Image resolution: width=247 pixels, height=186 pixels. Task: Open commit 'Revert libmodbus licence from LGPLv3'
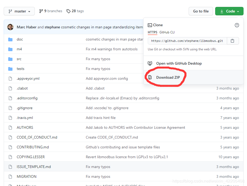click(127, 157)
